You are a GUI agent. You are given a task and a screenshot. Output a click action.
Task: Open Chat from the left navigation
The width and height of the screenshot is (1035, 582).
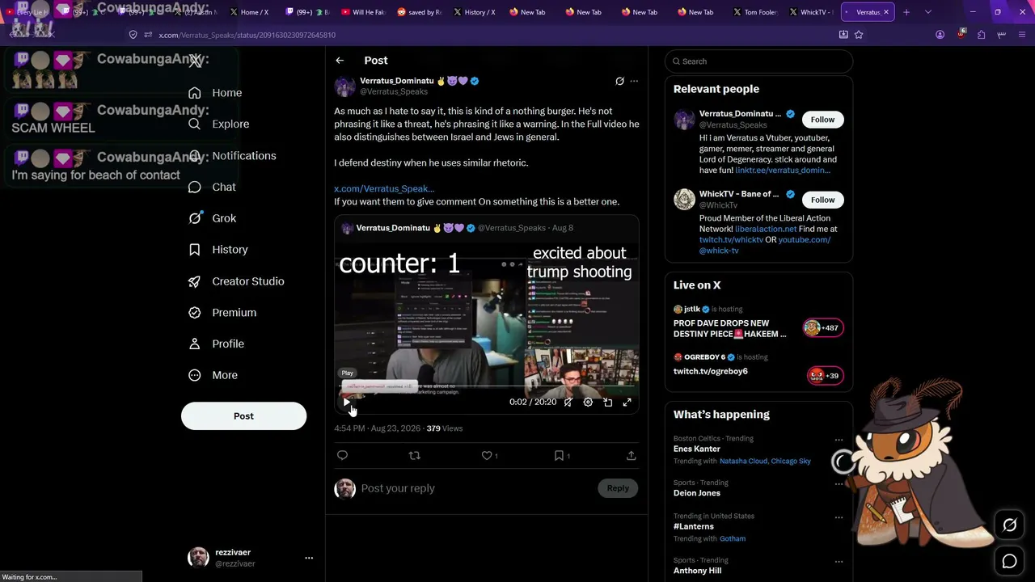click(212, 188)
